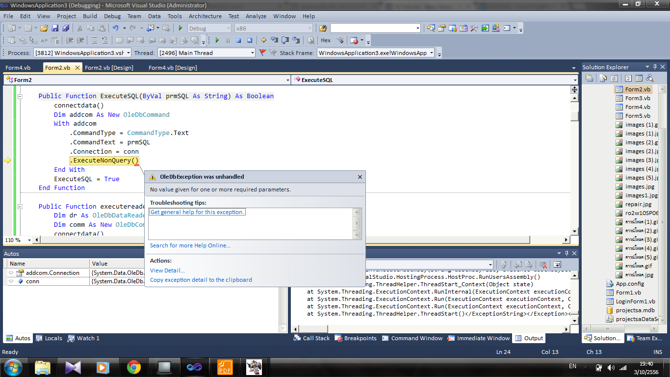Click the Comment out selected lines icon
670x377 pixels.
point(94,40)
